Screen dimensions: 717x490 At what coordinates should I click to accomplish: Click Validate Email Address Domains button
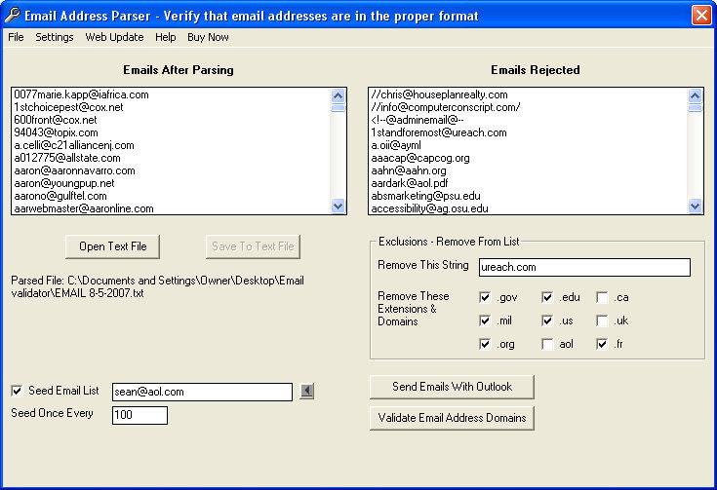[452, 418]
